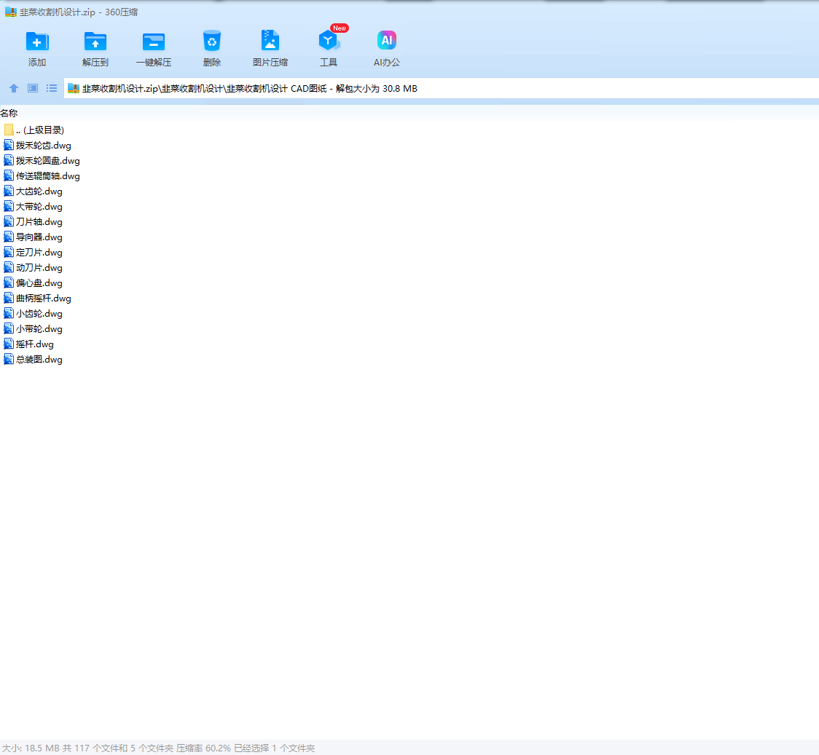Image resolution: width=819 pixels, height=755 pixels.
Task: Click the dwg icon beside 刀片轴.dwg
Action: tap(9, 222)
